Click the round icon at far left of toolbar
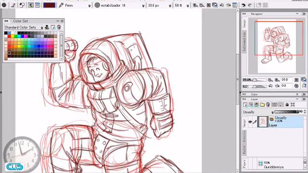This screenshot has width=308, height=173. click(4, 5)
